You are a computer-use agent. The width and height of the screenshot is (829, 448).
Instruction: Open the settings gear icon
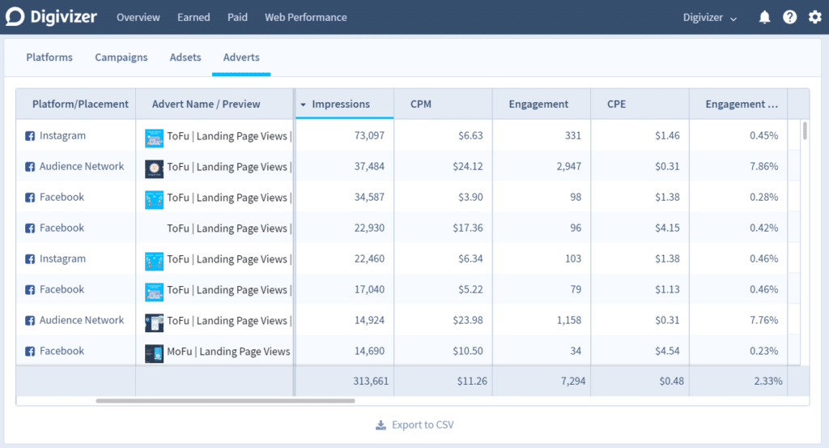[814, 18]
